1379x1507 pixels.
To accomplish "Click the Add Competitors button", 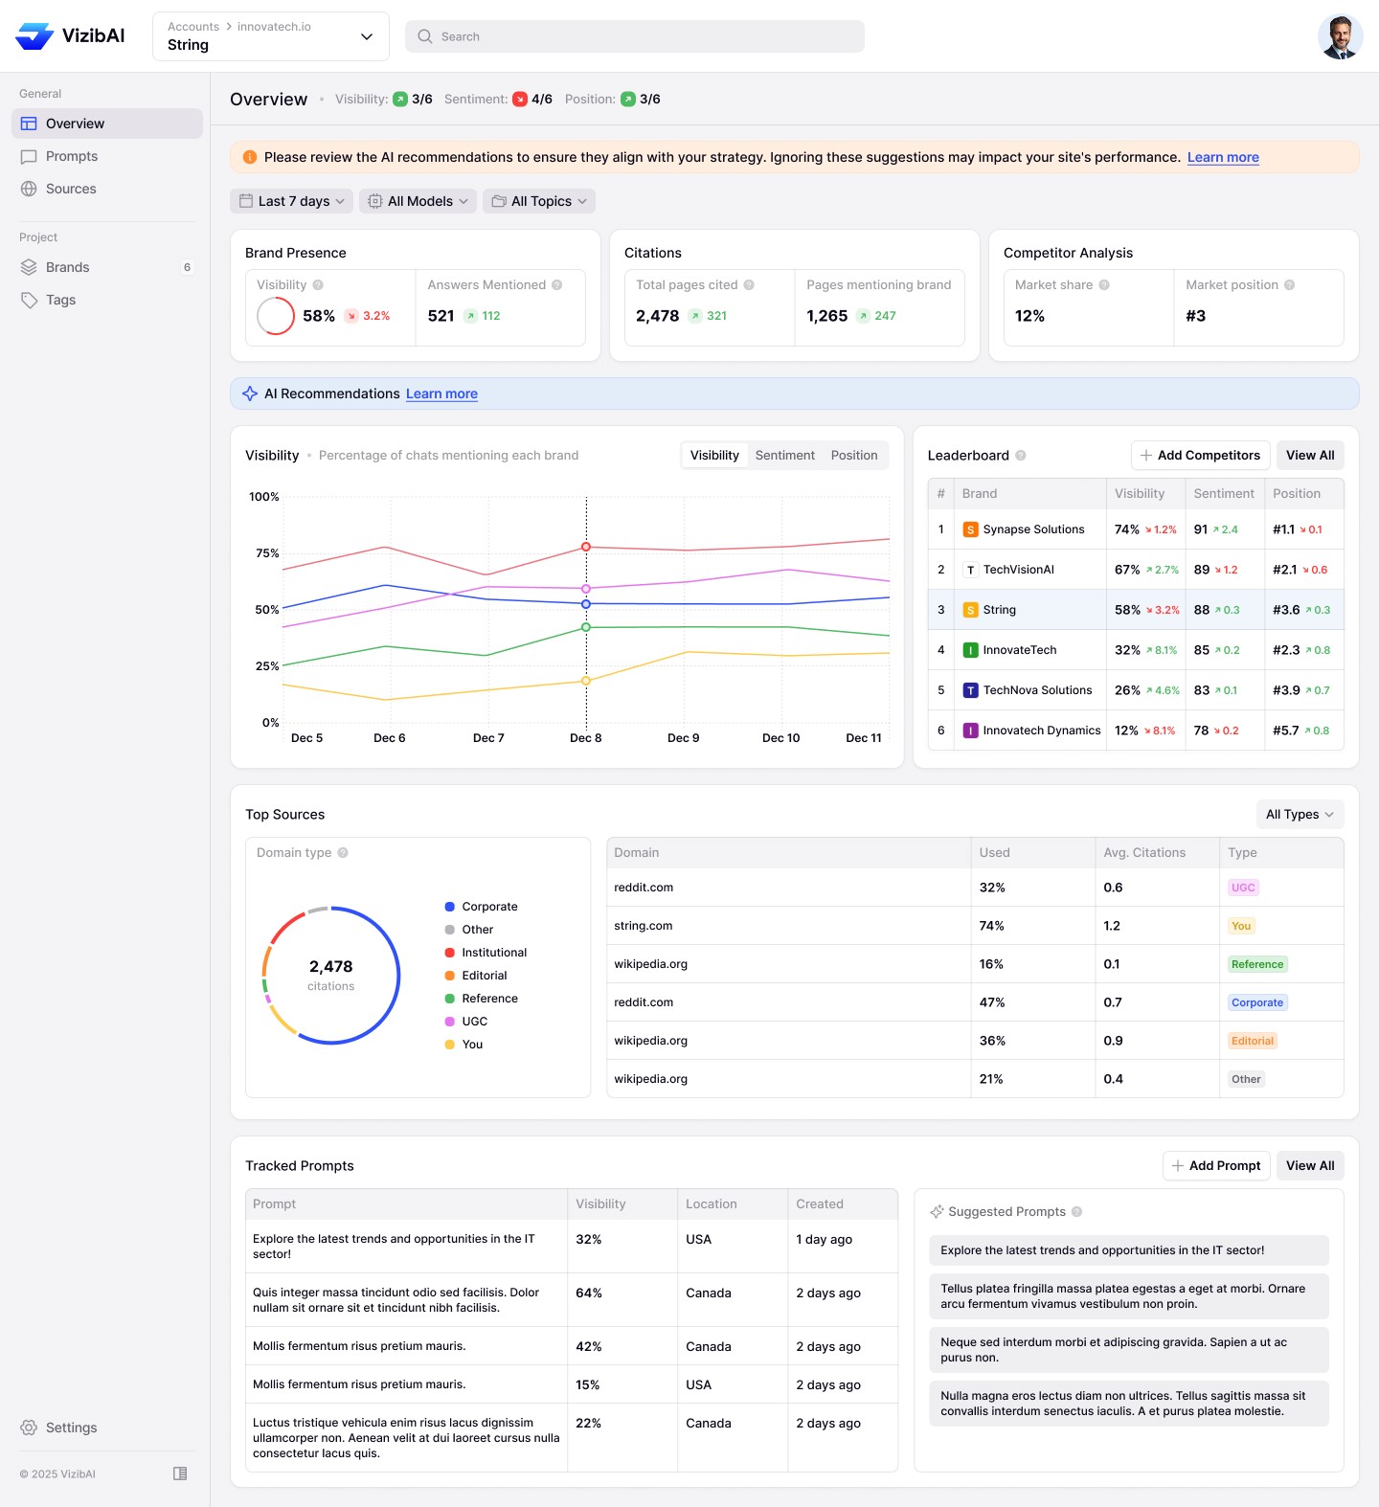I will pos(1201,456).
